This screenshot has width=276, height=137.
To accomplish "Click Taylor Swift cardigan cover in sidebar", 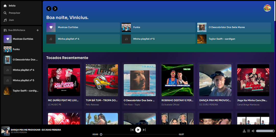I will pos(8,91).
